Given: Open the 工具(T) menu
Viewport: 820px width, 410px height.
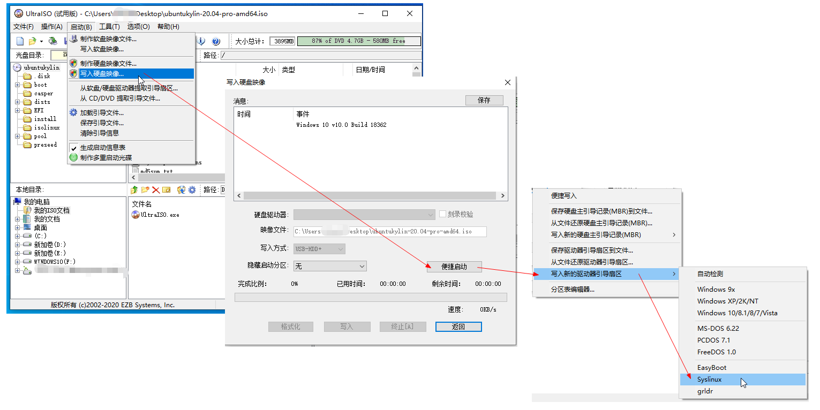Looking at the screenshot, I should pyautogui.click(x=109, y=27).
